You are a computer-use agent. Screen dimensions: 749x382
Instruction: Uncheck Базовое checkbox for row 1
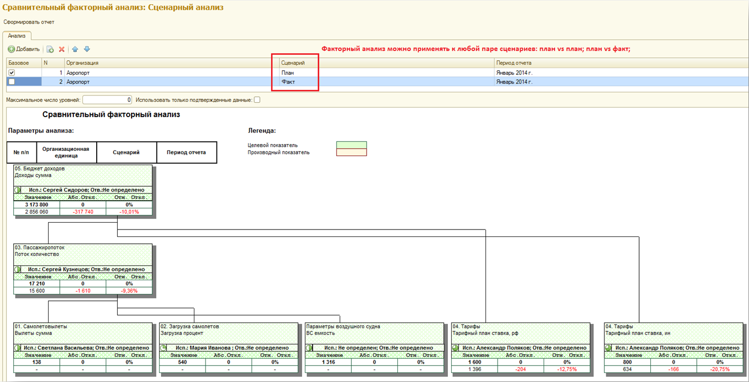click(x=12, y=73)
